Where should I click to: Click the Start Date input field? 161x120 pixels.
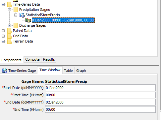(x=100, y=88)
